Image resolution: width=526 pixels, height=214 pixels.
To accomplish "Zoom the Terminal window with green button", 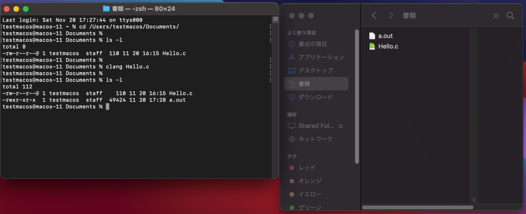I will (25, 9).
